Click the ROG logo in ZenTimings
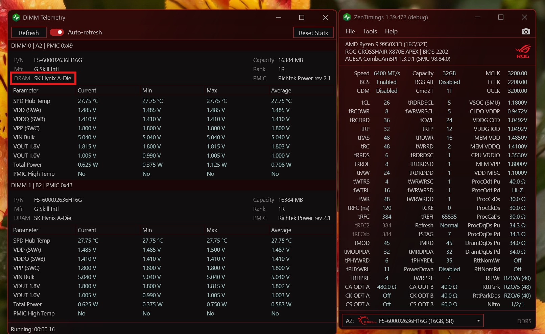The width and height of the screenshot is (545, 334). [x=523, y=52]
